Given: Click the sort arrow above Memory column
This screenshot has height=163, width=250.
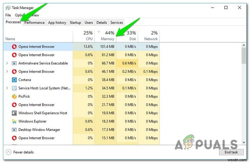Looking at the screenshot, I should click(x=99, y=32).
